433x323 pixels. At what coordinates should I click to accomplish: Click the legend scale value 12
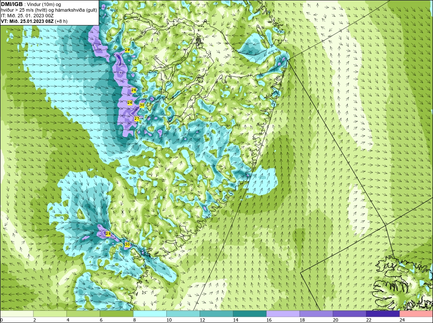pyautogui.click(x=202, y=320)
